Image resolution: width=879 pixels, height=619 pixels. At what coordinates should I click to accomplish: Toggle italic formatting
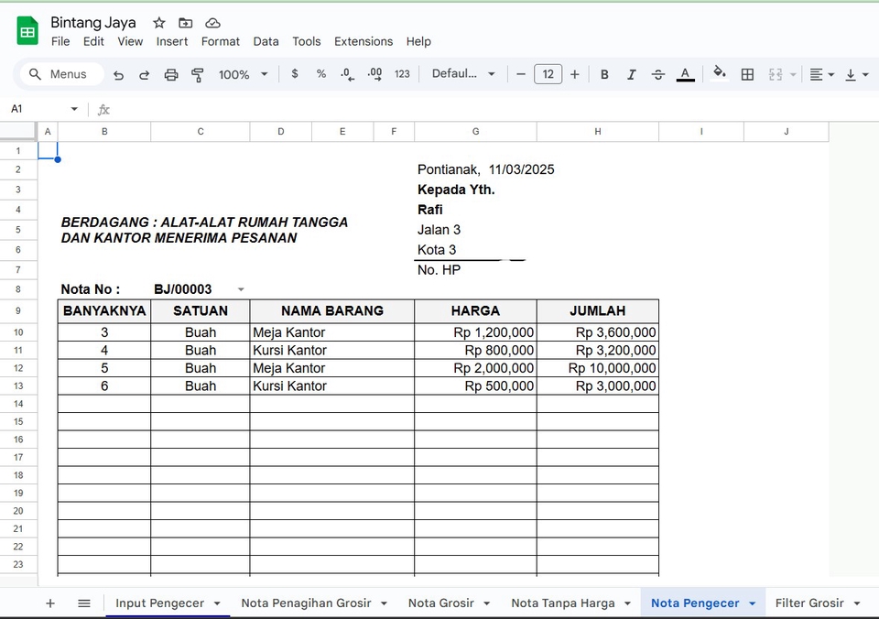[x=631, y=74]
